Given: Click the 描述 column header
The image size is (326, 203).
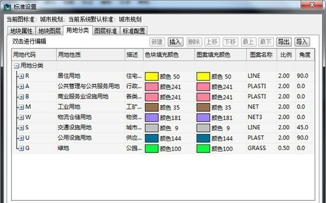Looking at the screenshot, I should 134,55.
